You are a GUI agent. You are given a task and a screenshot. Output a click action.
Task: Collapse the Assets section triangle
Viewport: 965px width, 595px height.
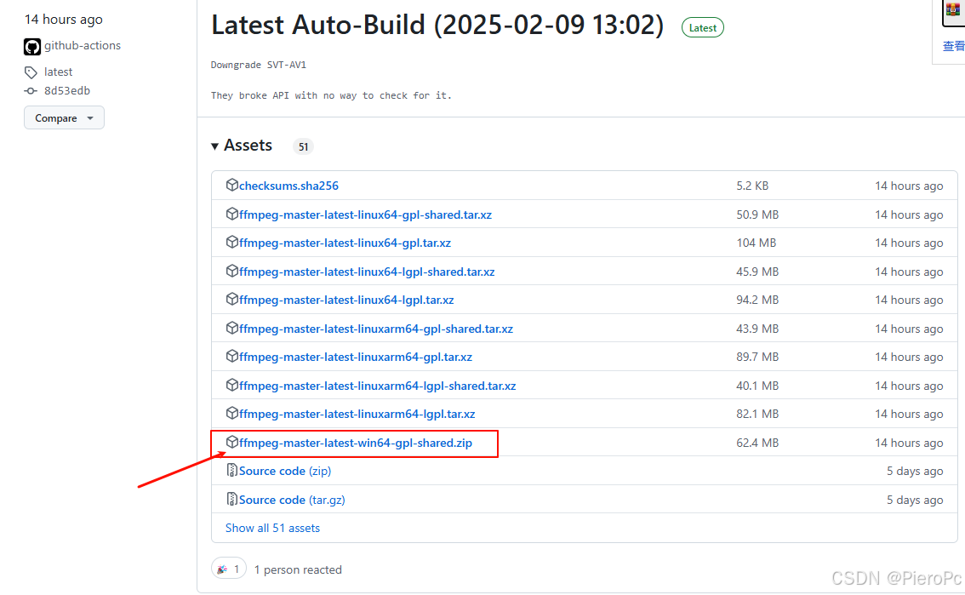tap(215, 146)
